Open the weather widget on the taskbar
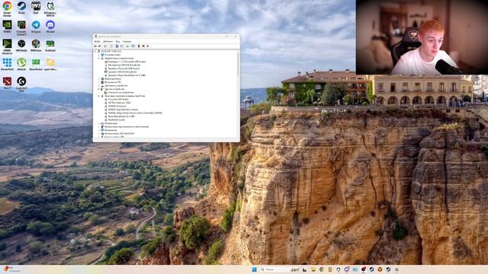This screenshot has width=488, height=274. pyautogui.click(x=12, y=269)
